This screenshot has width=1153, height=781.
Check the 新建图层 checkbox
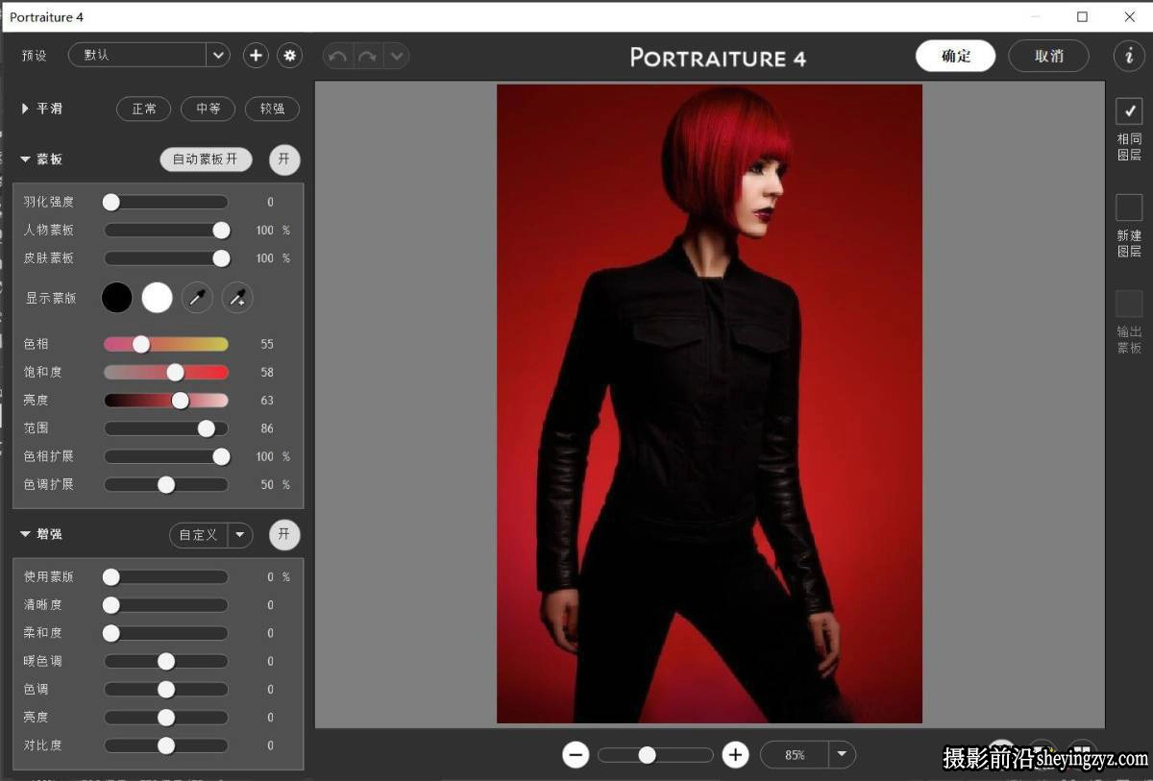click(x=1129, y=207)
